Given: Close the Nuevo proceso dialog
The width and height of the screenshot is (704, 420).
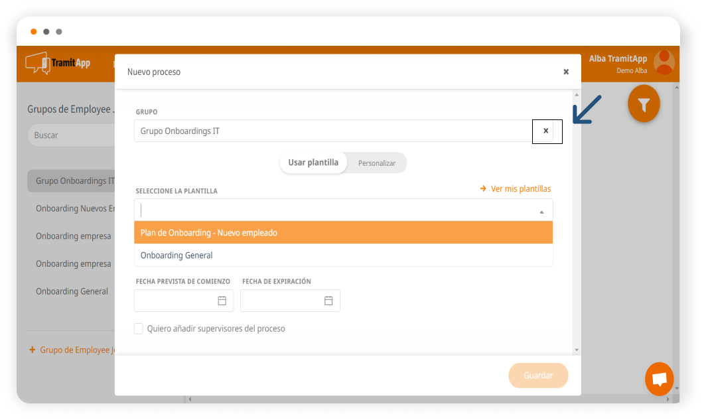Looking at the screenshot, I should pos(566,72).
